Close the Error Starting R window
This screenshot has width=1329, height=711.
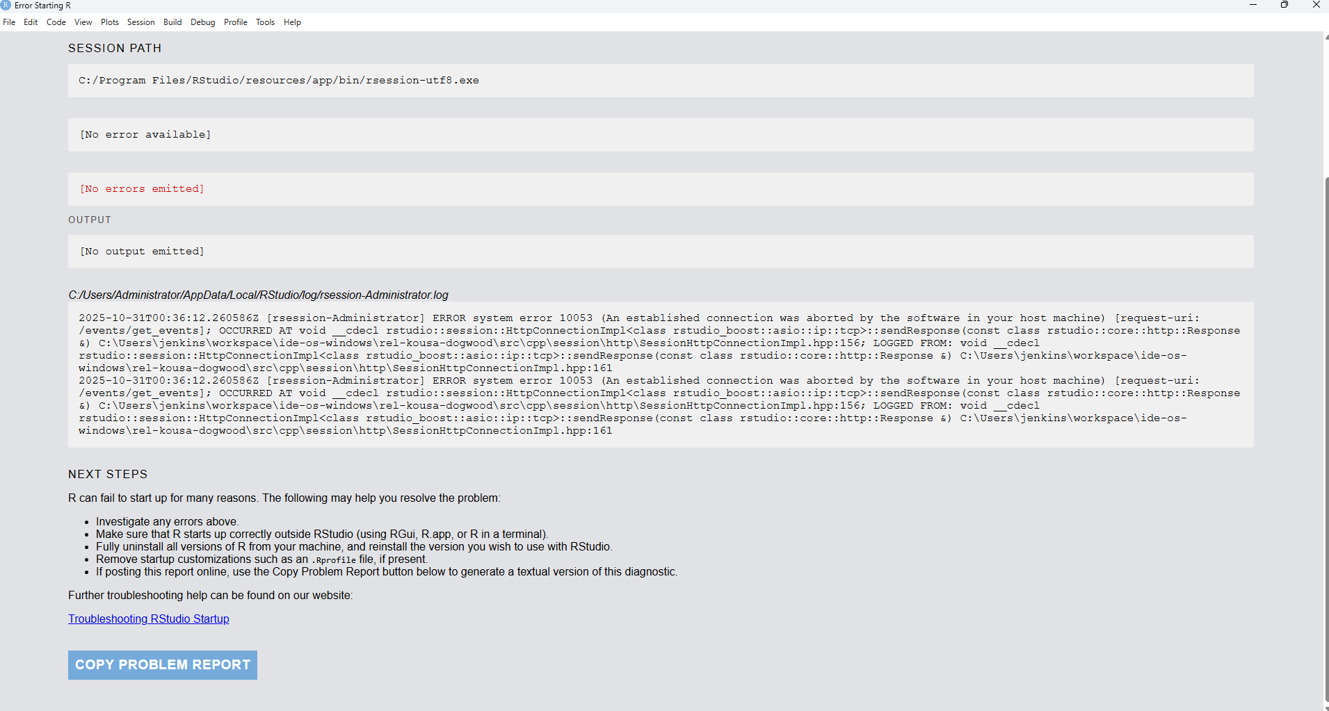pos(1316,5)
